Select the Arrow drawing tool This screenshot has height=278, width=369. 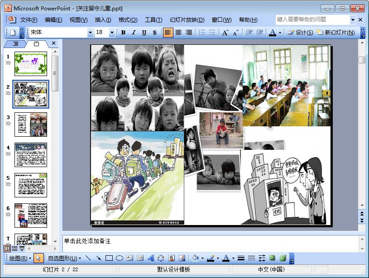pos(98,258)
